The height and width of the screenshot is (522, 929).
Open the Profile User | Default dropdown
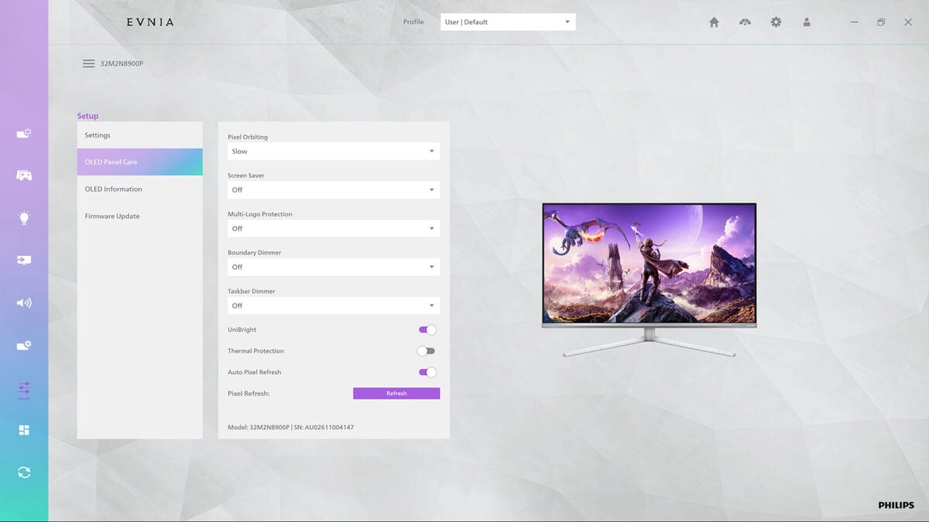(x=508, y=22)
